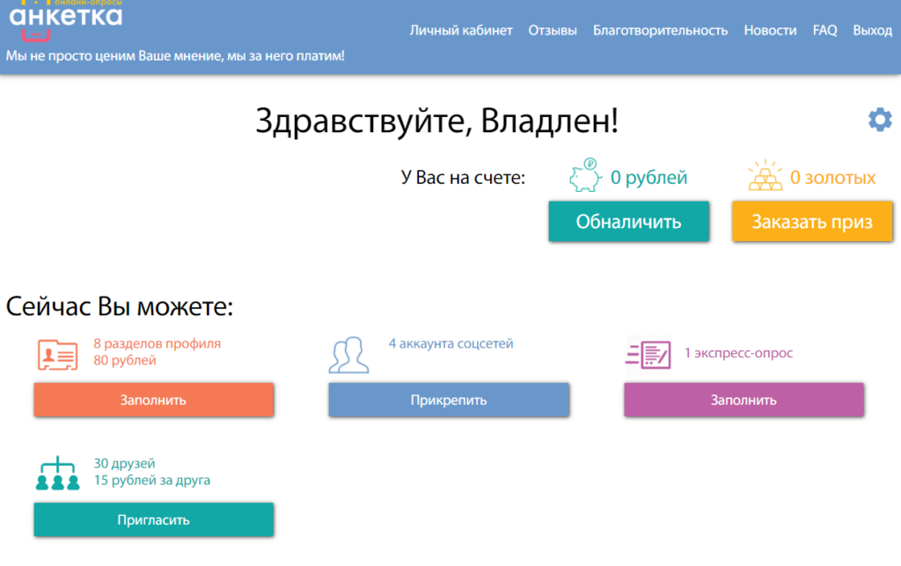Click the social accounts people icon

pyautogui.click(x=348, y=354)
